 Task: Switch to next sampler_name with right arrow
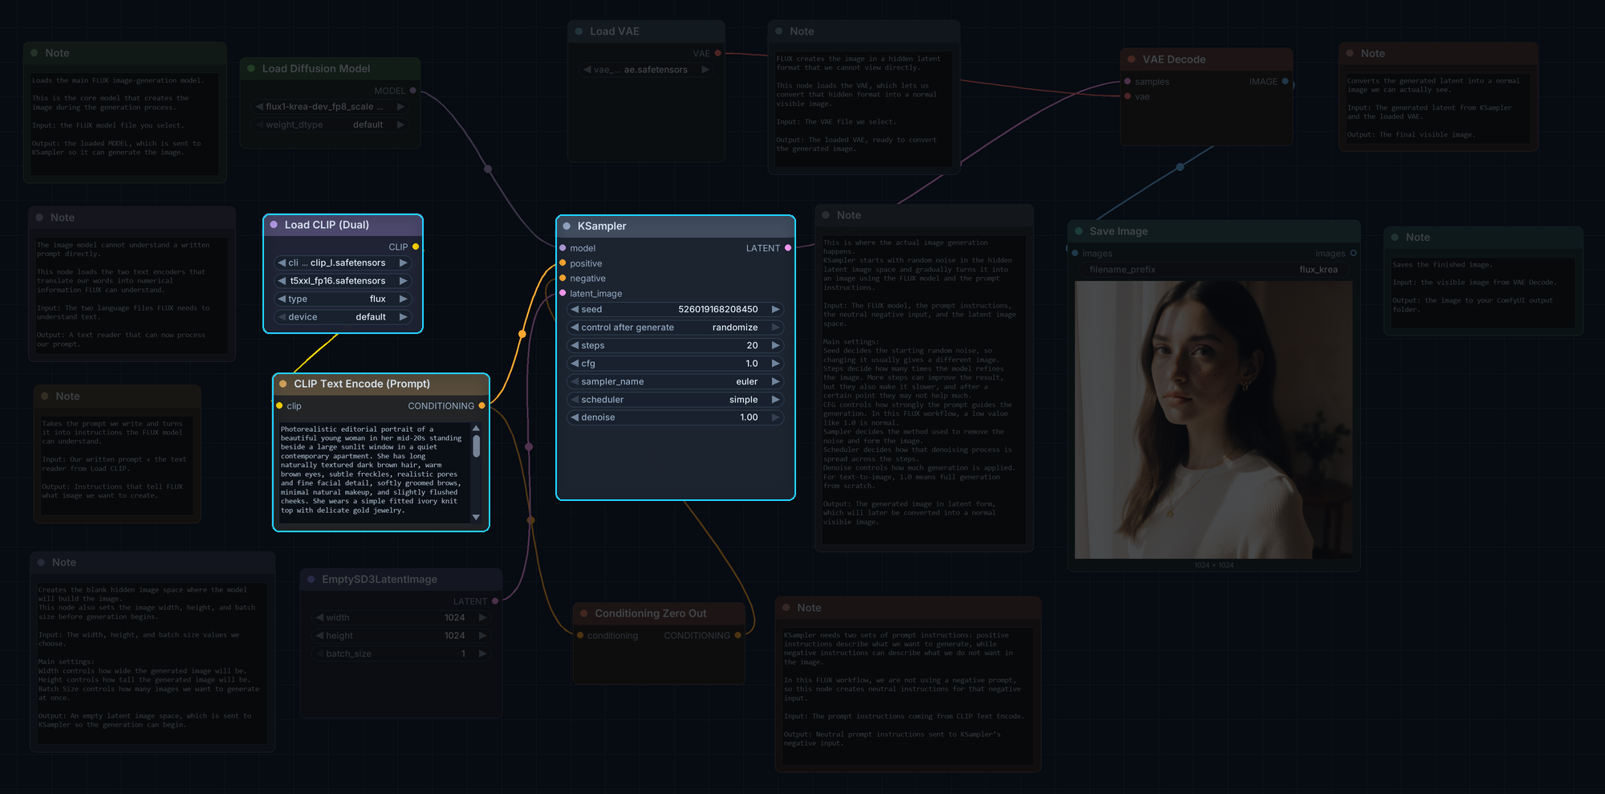click(775, 381)
